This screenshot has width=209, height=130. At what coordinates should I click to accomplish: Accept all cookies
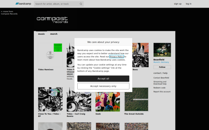(103, 79)
